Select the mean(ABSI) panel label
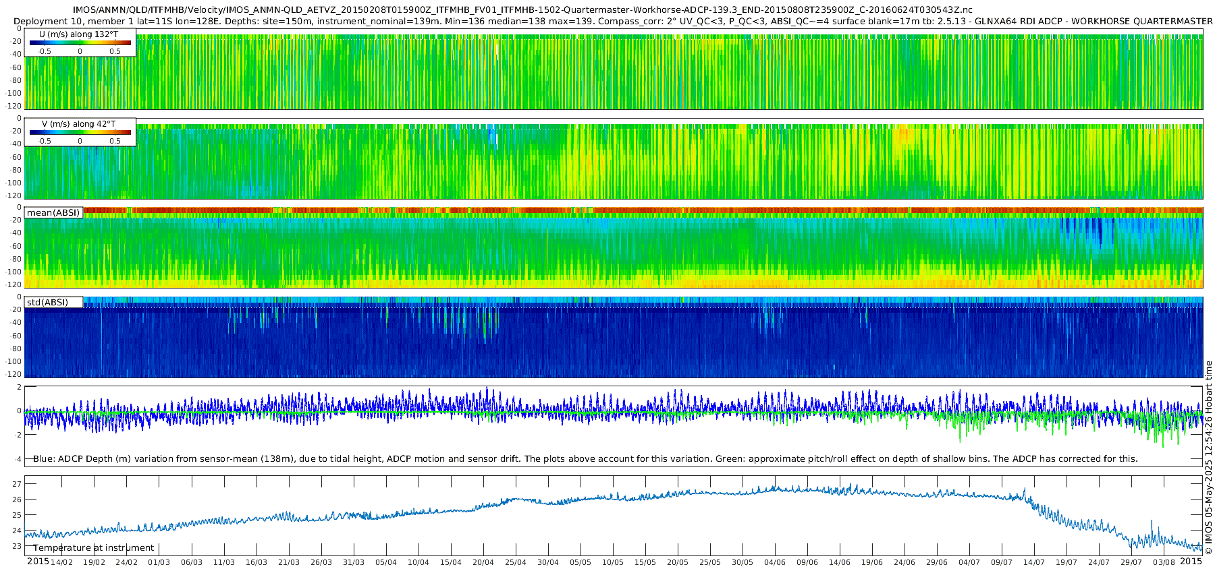 coord(53,213)
